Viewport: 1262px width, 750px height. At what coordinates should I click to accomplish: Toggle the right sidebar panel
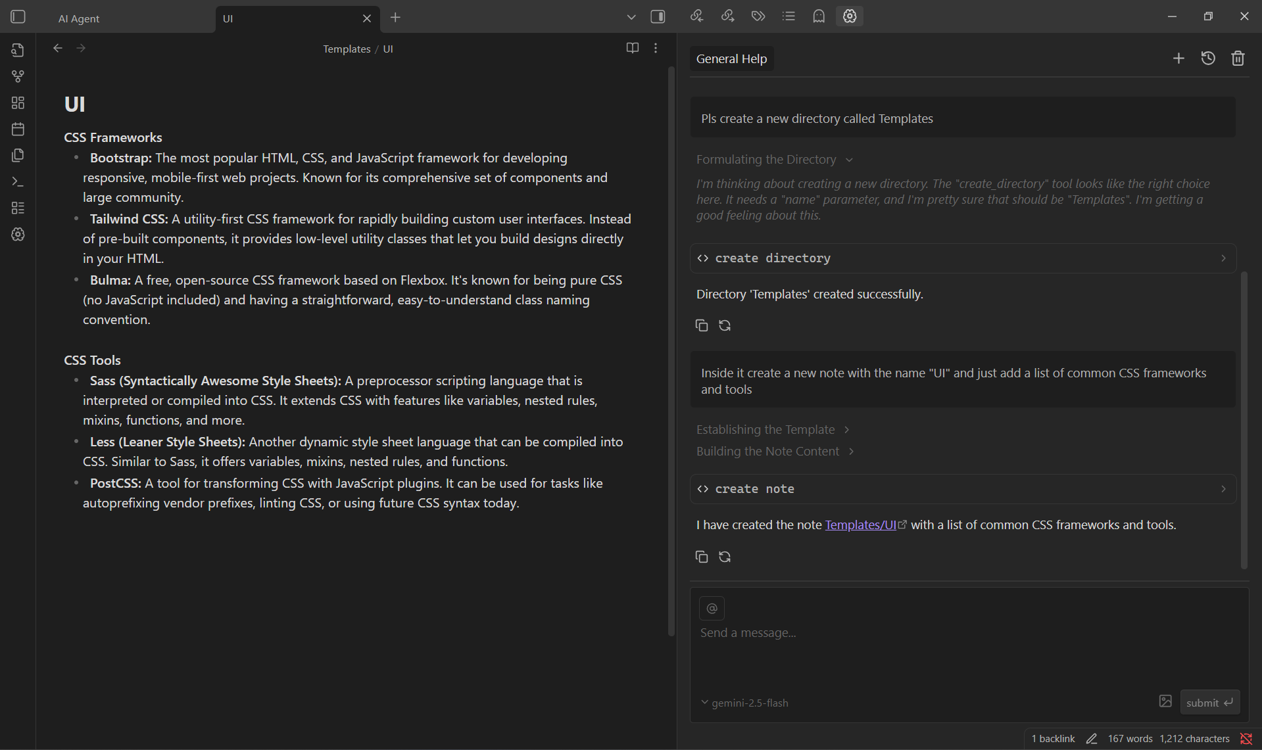coord(657,16)
